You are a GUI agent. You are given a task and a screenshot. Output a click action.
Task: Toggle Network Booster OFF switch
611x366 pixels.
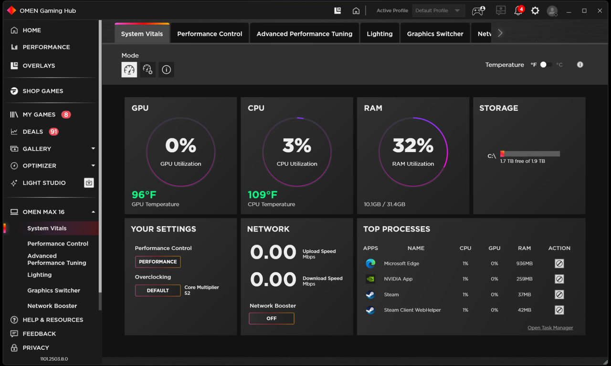point(272,319)
